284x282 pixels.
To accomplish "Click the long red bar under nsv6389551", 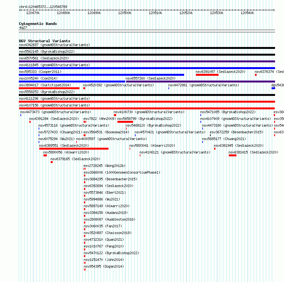I will pos(74,149).
